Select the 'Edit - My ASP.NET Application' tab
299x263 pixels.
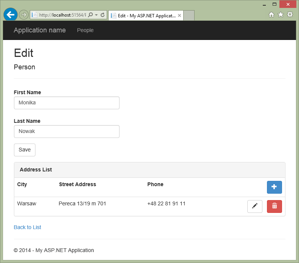143,16
